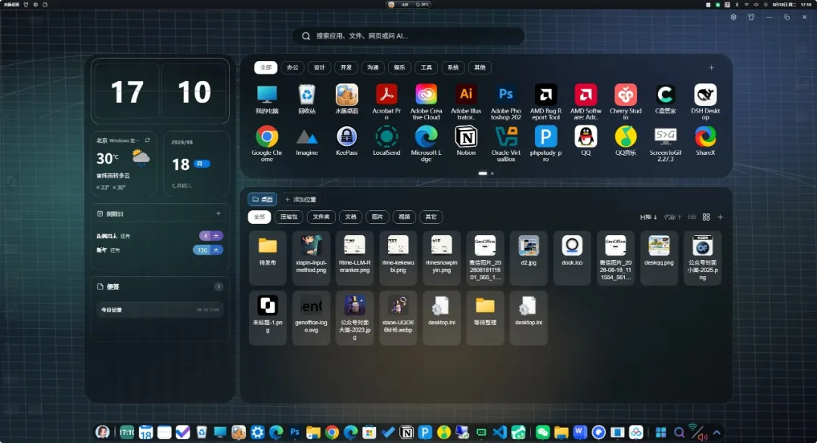
Task: Select the 桌面 location tab
Action: (262, 200)
